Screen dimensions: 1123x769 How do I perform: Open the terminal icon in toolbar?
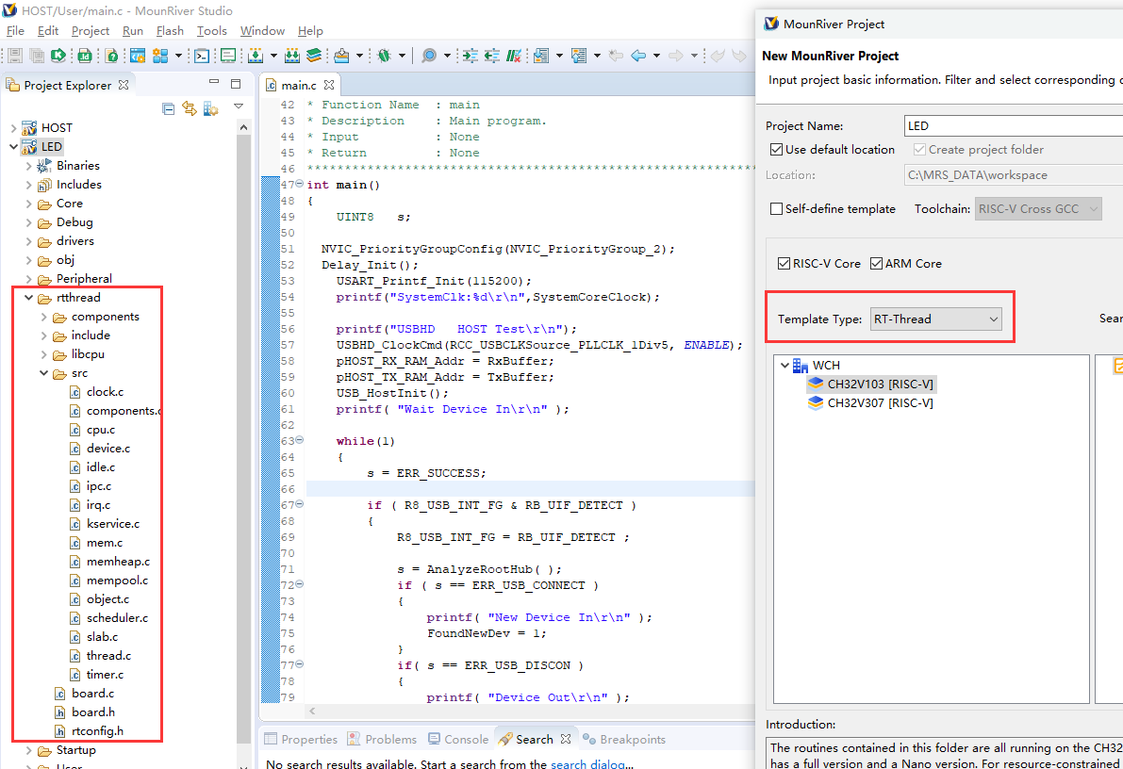[202, 57]
